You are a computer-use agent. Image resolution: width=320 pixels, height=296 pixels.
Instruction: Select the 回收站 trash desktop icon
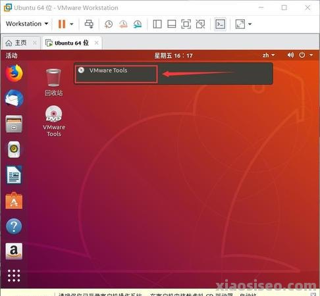click(x=54, y=82)
